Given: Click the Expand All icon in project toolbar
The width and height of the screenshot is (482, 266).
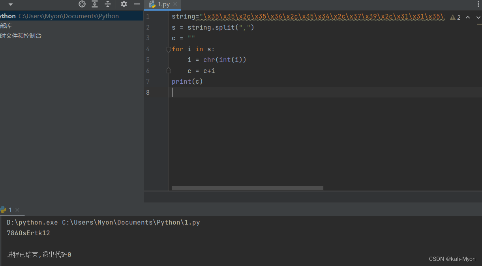Looking at the screenshot, I should coord(95,4).
